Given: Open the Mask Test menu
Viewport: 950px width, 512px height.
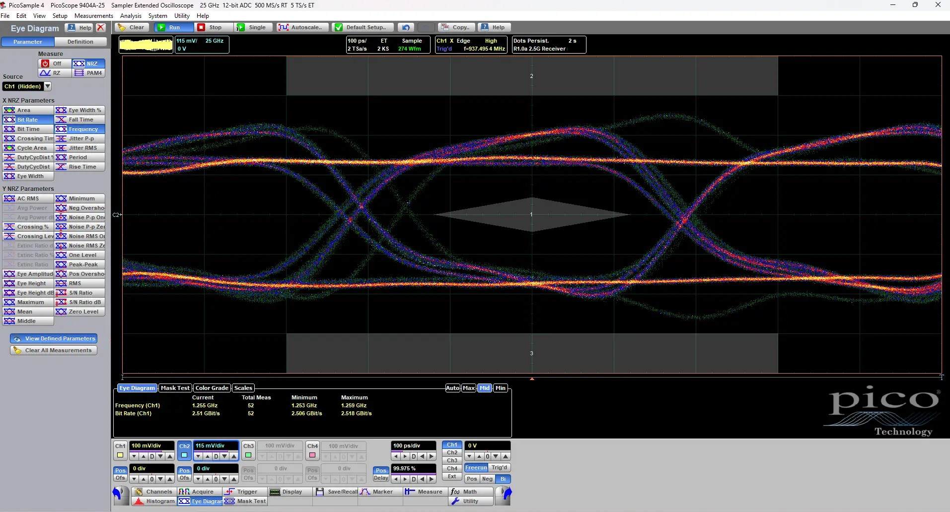Looking at the screenshot, I should click(245, 501).
